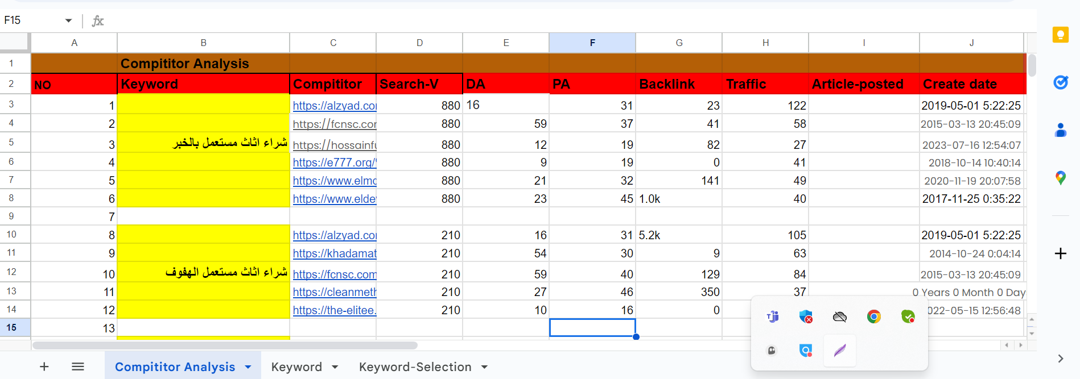Image resolution: width=1080 pixels, height=379 pixels.
Task: Open Google Maps side panel icon
Action: [1060, 178]
